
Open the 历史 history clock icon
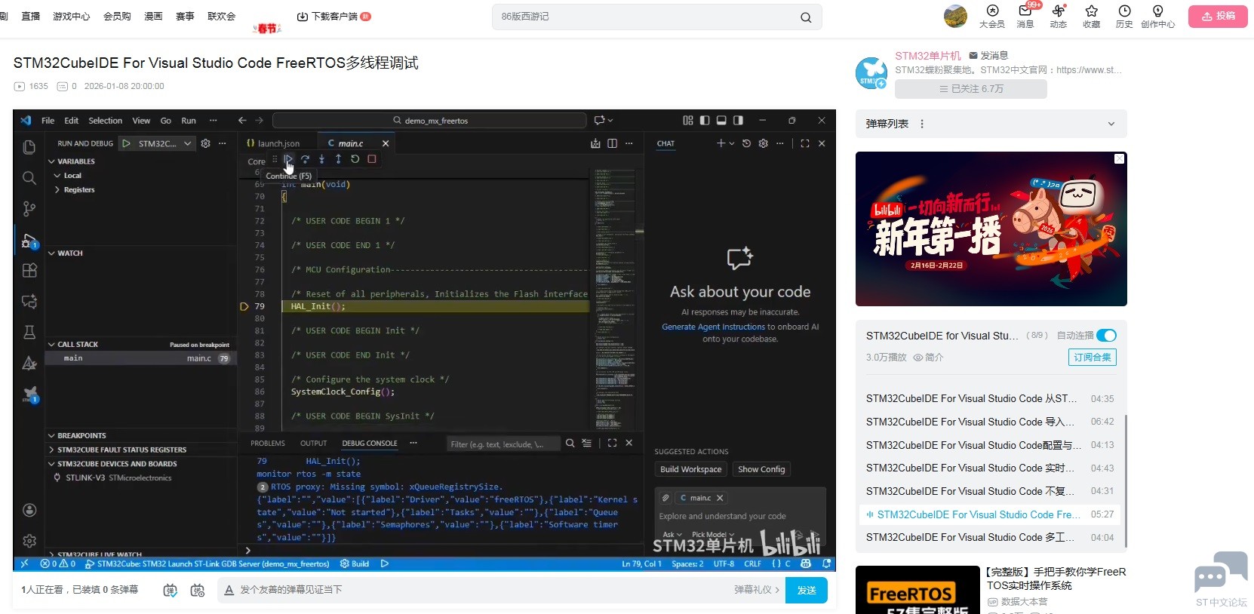[1124, 16]
